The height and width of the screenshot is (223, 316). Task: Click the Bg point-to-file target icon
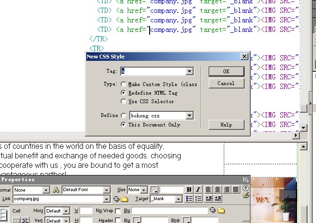point(213,210)
